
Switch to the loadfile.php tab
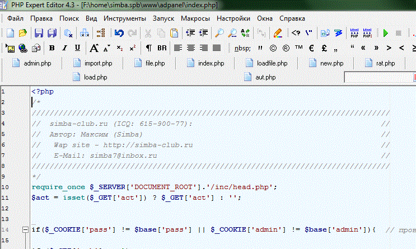tap(272, 63)
